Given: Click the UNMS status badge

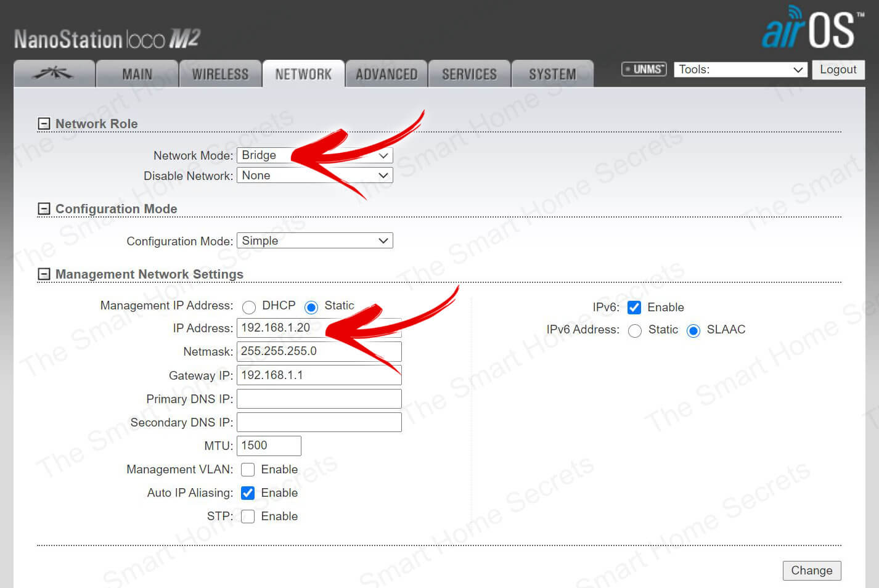Looking at the screenshot, I should [644, 69].
